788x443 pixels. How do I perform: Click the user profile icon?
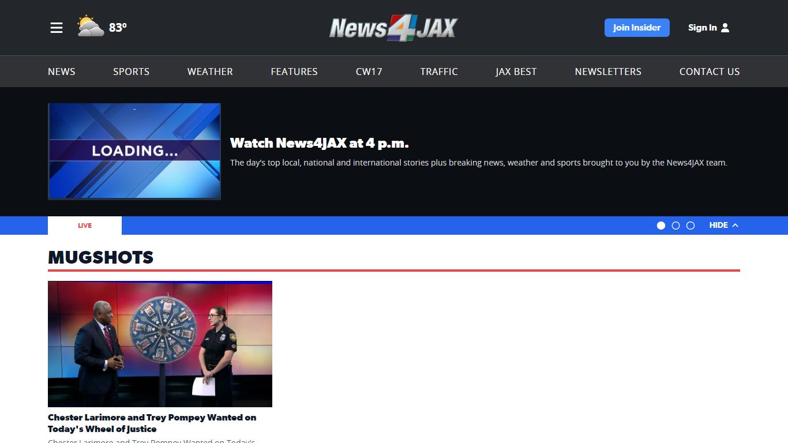click(x=725, y=28)
